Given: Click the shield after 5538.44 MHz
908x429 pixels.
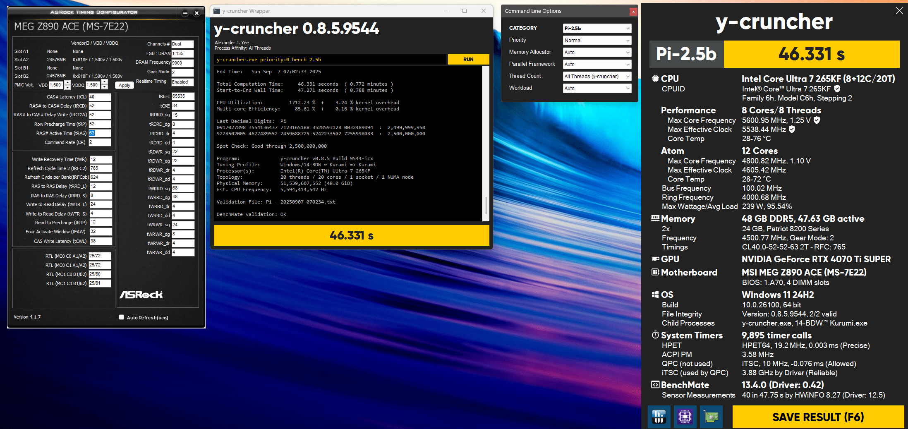Looking at the screenshot, I should click(x=792, y=129).
